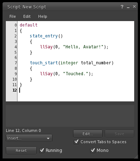Viewport: 140px width, 161px height.
Task: Click the Edit... button
Action: point(88,134)
